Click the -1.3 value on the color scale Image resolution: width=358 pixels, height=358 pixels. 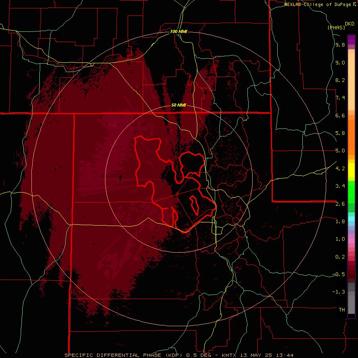(339, 292)
